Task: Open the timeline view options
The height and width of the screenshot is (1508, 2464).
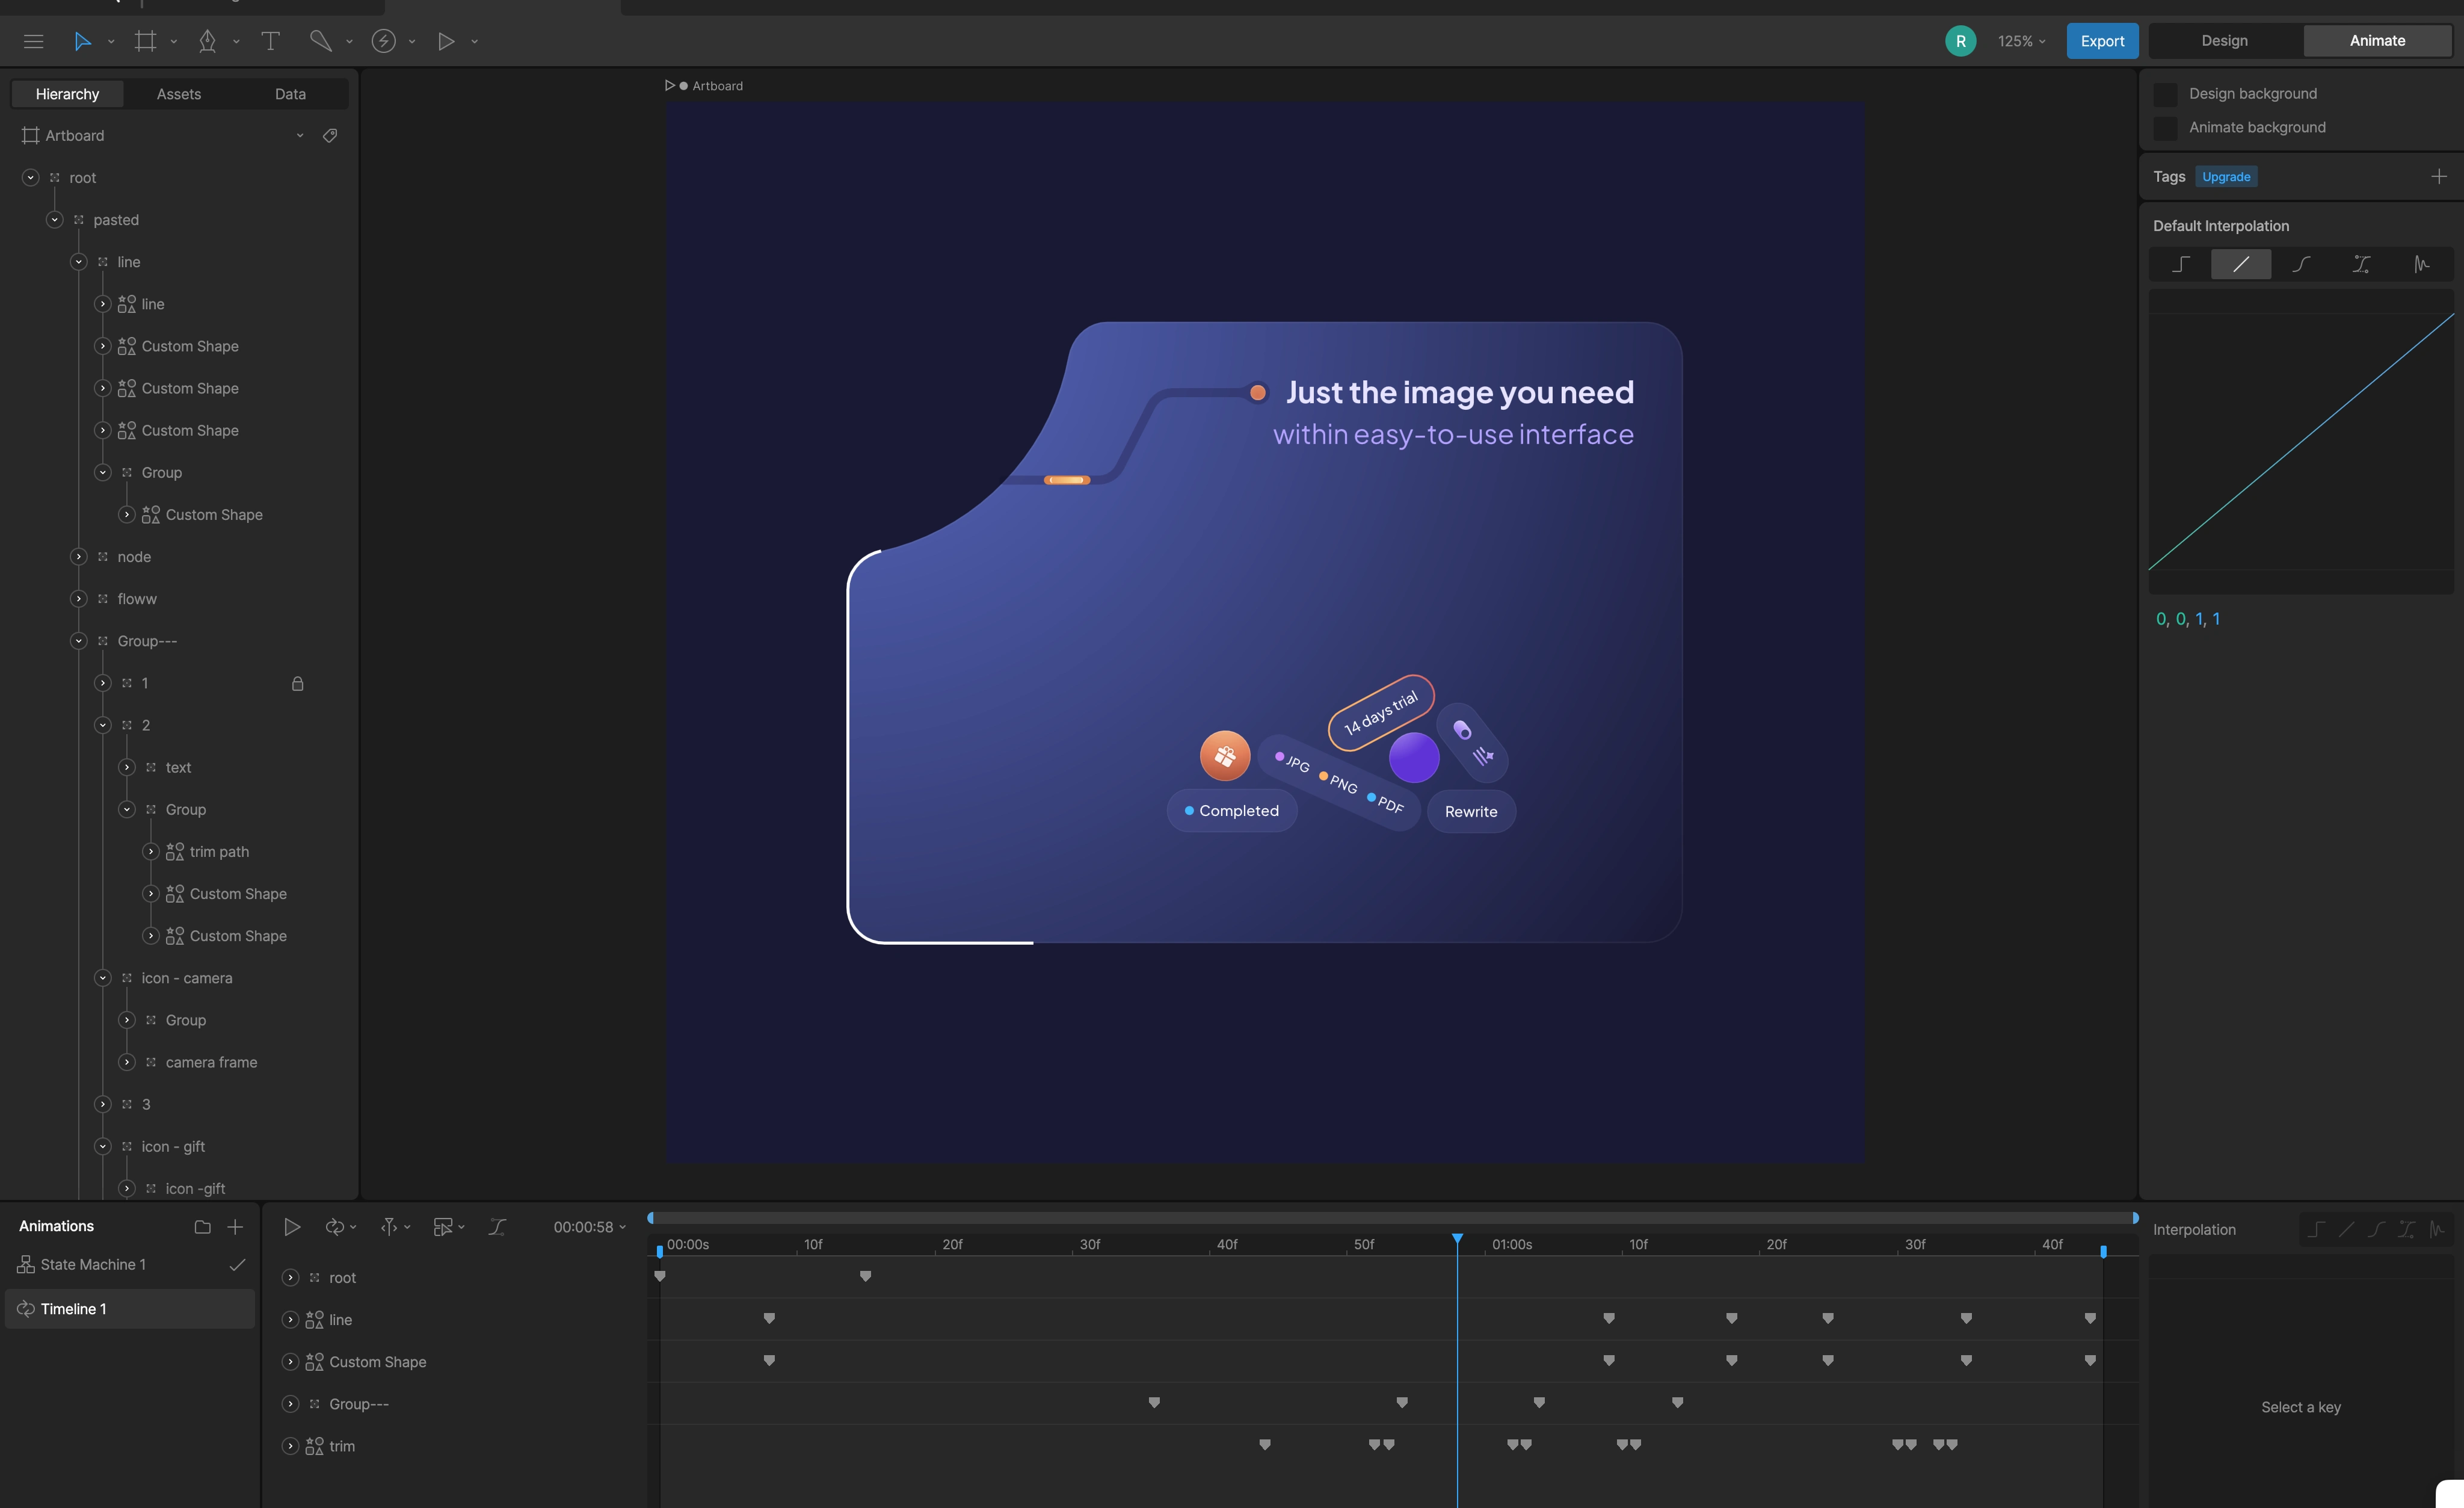Action: [x=449, y=1227]
